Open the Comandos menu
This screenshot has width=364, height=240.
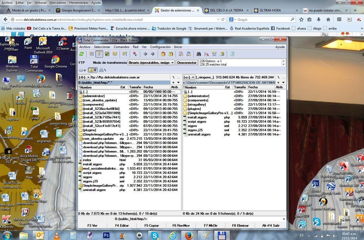121,47
